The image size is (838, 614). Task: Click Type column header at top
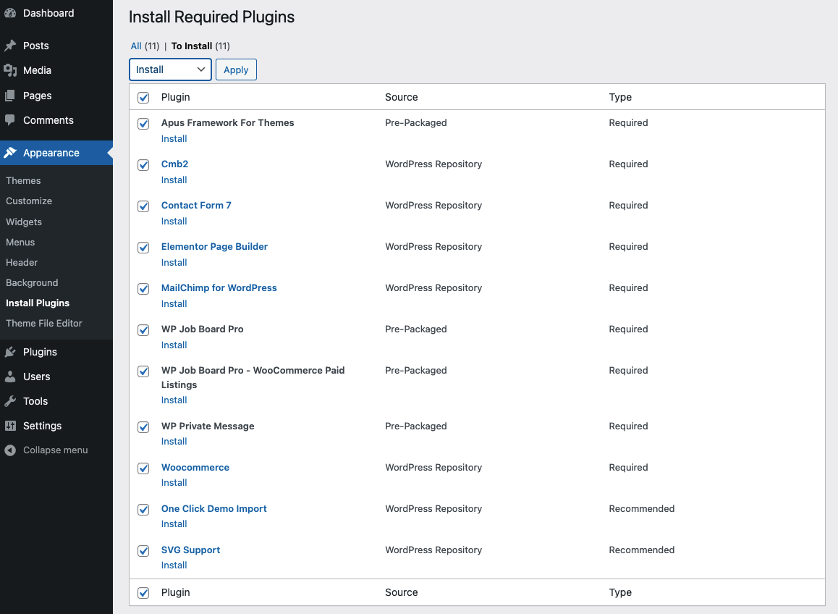click(x=620, y=97)
